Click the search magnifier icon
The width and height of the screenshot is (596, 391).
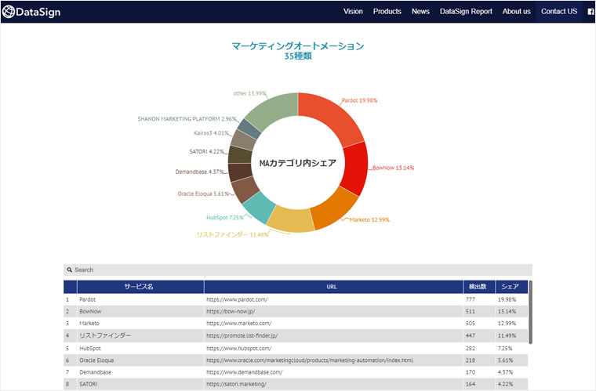69,270
